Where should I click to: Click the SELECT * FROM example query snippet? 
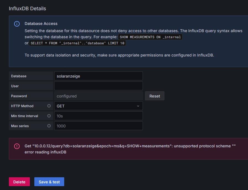[x=77, y=43]
